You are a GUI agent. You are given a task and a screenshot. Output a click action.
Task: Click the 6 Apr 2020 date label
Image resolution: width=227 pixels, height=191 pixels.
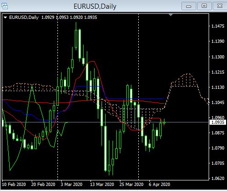159,184
